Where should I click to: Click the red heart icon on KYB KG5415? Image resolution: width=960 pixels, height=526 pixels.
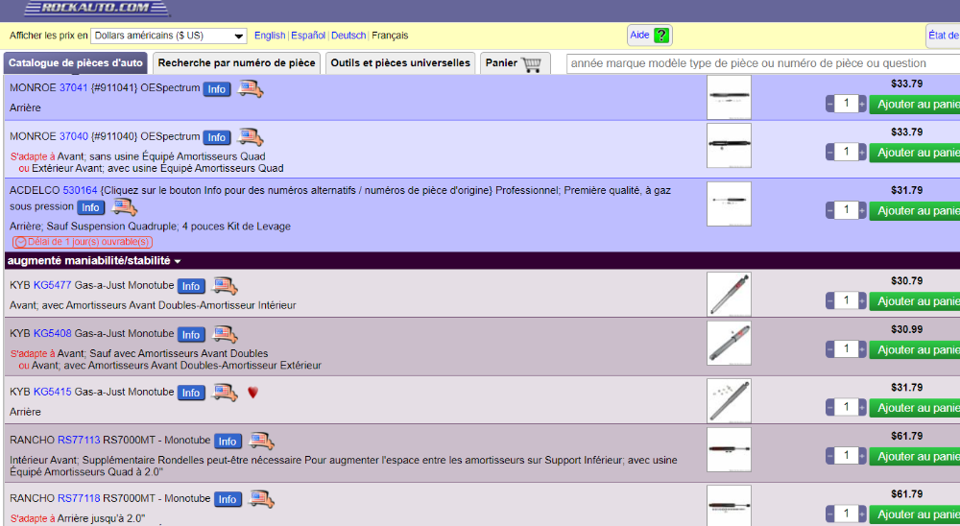click(x=252, y=393)
